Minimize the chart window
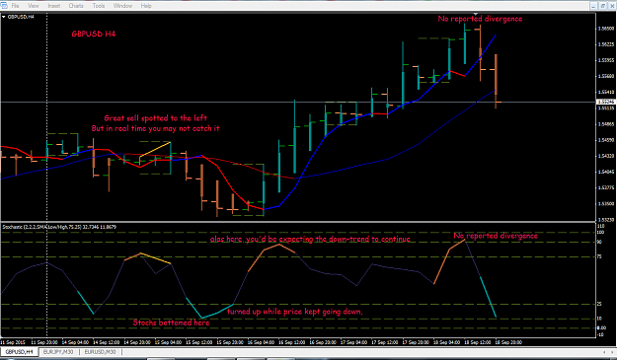This screenshot has width=617, height=360. pos(593,6)
